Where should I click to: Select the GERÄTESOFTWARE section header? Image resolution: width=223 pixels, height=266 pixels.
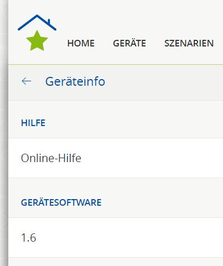[61, 202]
